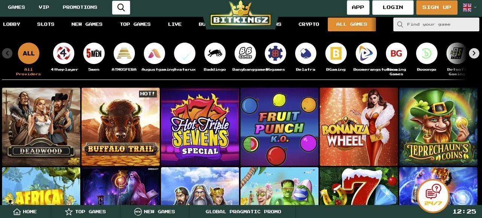The image size is (482, 218).
Task: Open the 24/7 live chat bubble
Action: click(433, 196)
